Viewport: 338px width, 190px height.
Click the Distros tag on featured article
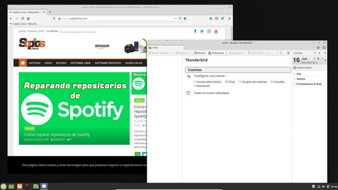click(29, 129)
